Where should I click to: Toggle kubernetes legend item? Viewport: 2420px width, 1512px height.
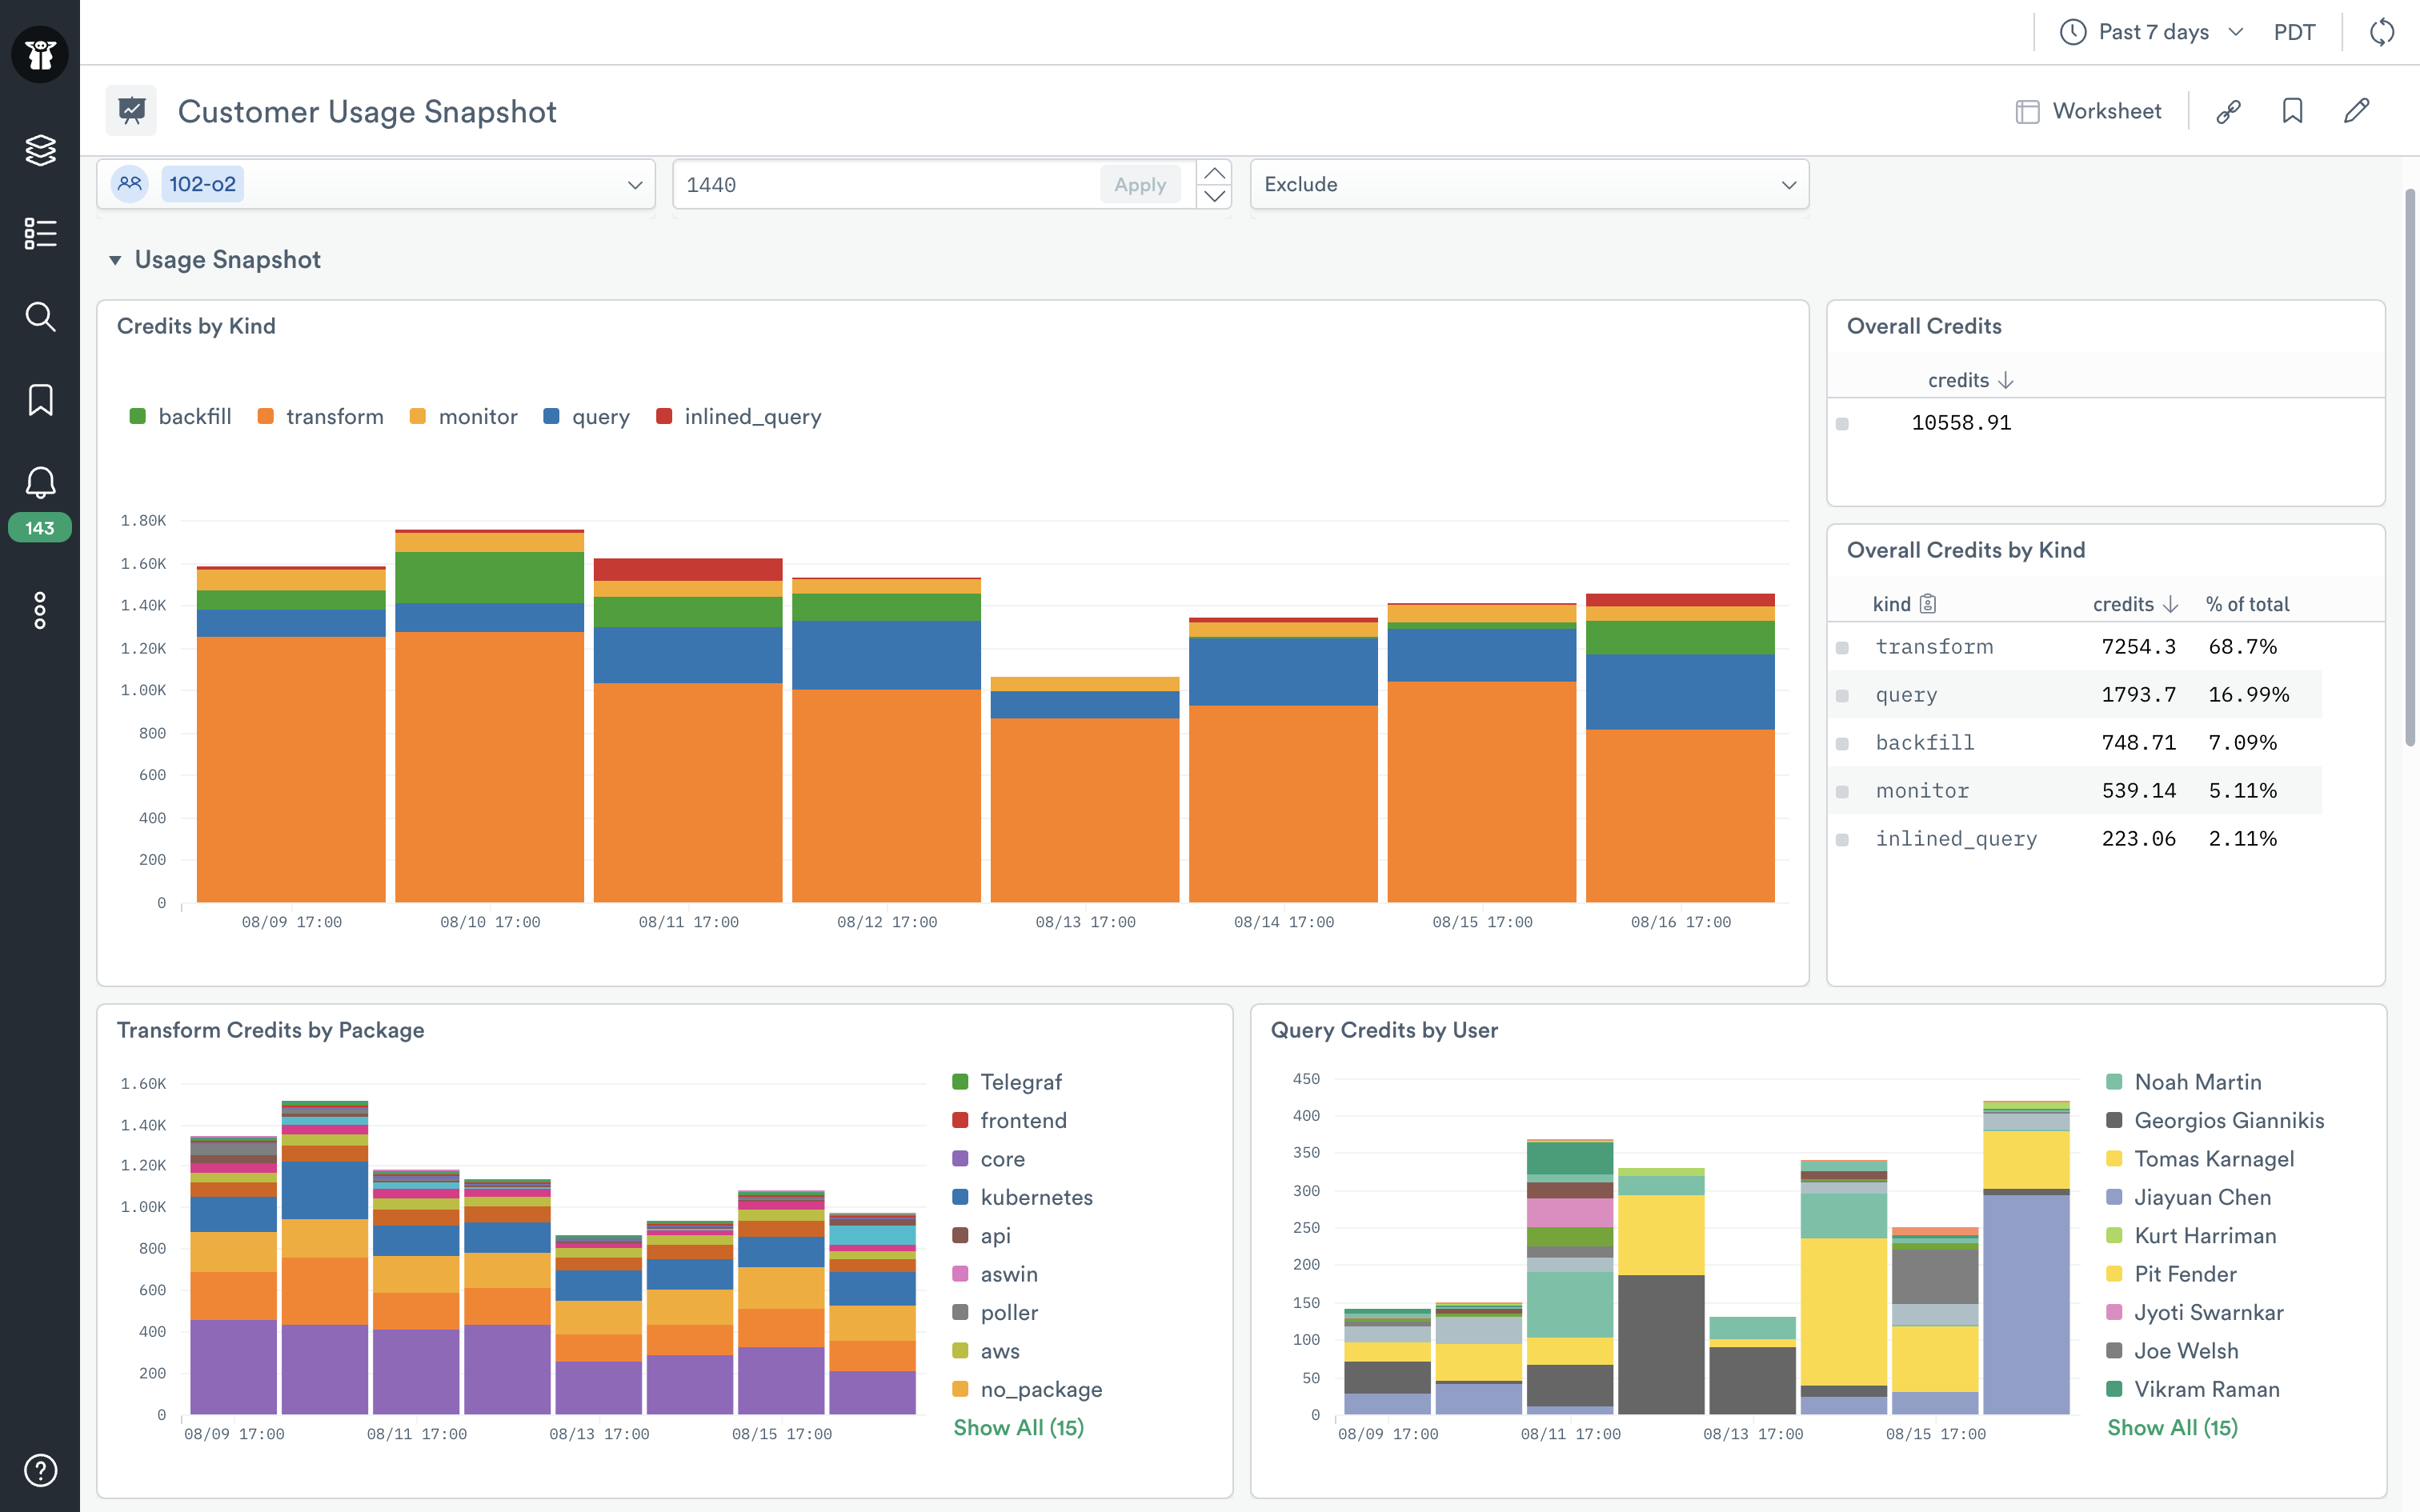[1022, 1197]
